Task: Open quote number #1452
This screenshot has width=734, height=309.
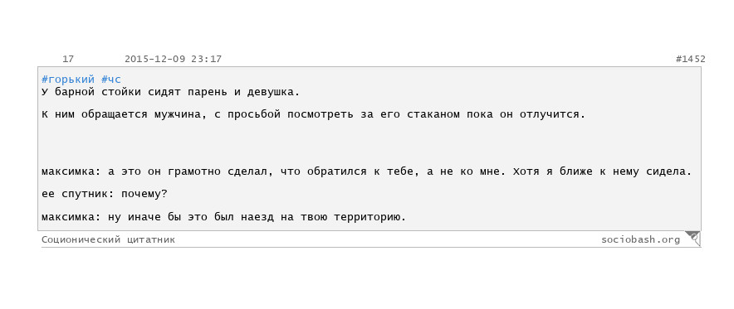Action: [x=691, y=60]
